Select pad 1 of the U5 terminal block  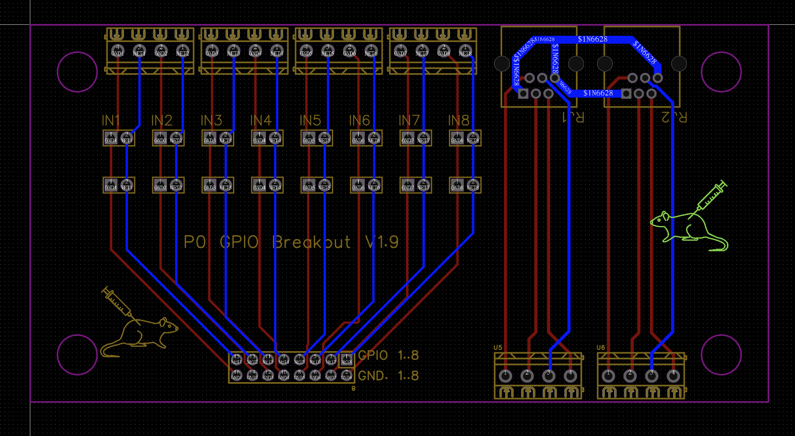tap(505, 375)
